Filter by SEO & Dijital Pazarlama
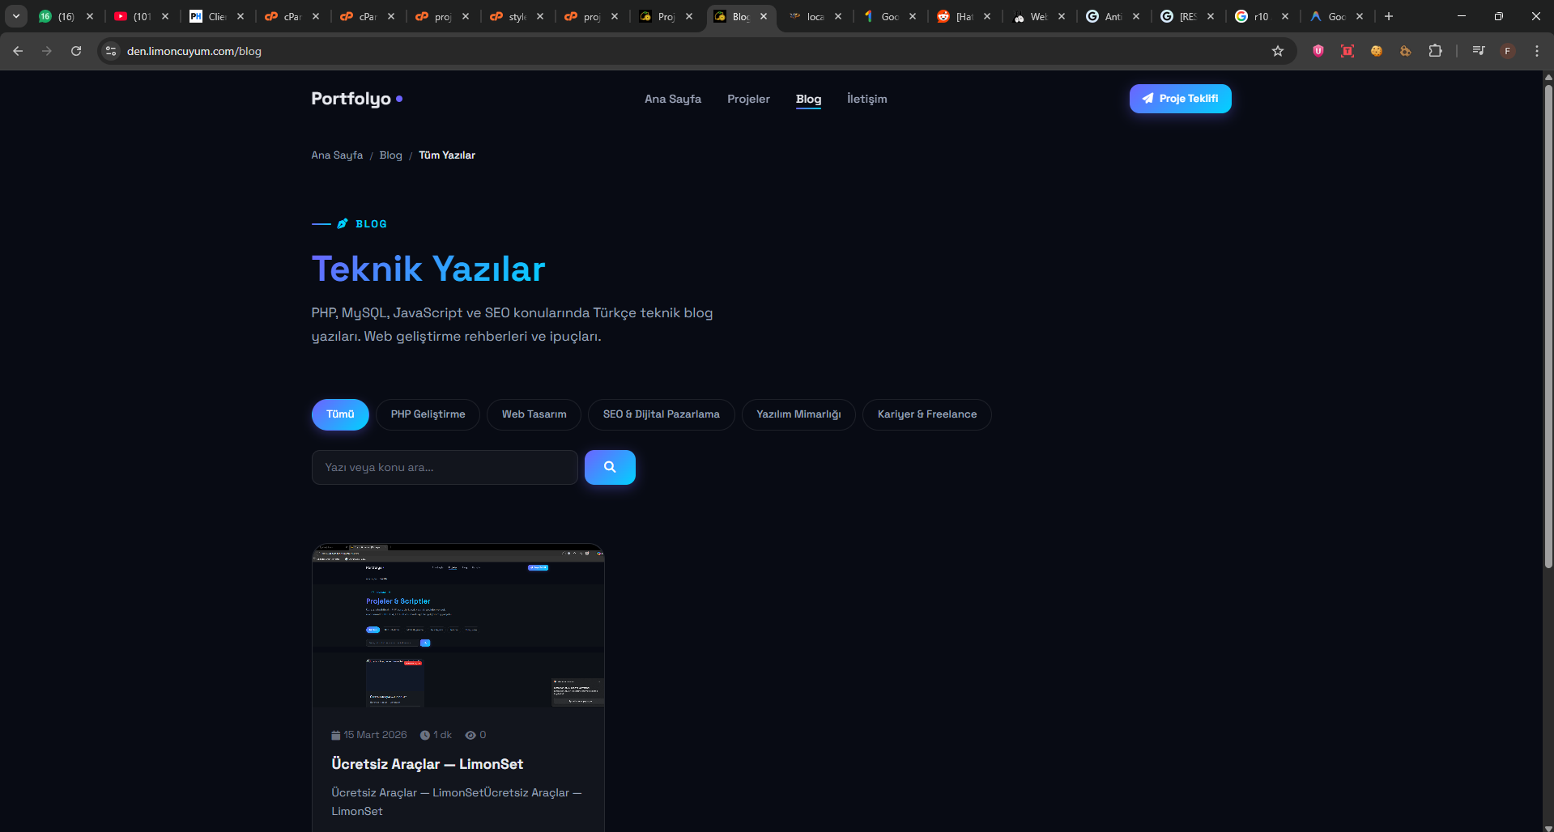This screenshot has height=832, width=1554. 661,414
